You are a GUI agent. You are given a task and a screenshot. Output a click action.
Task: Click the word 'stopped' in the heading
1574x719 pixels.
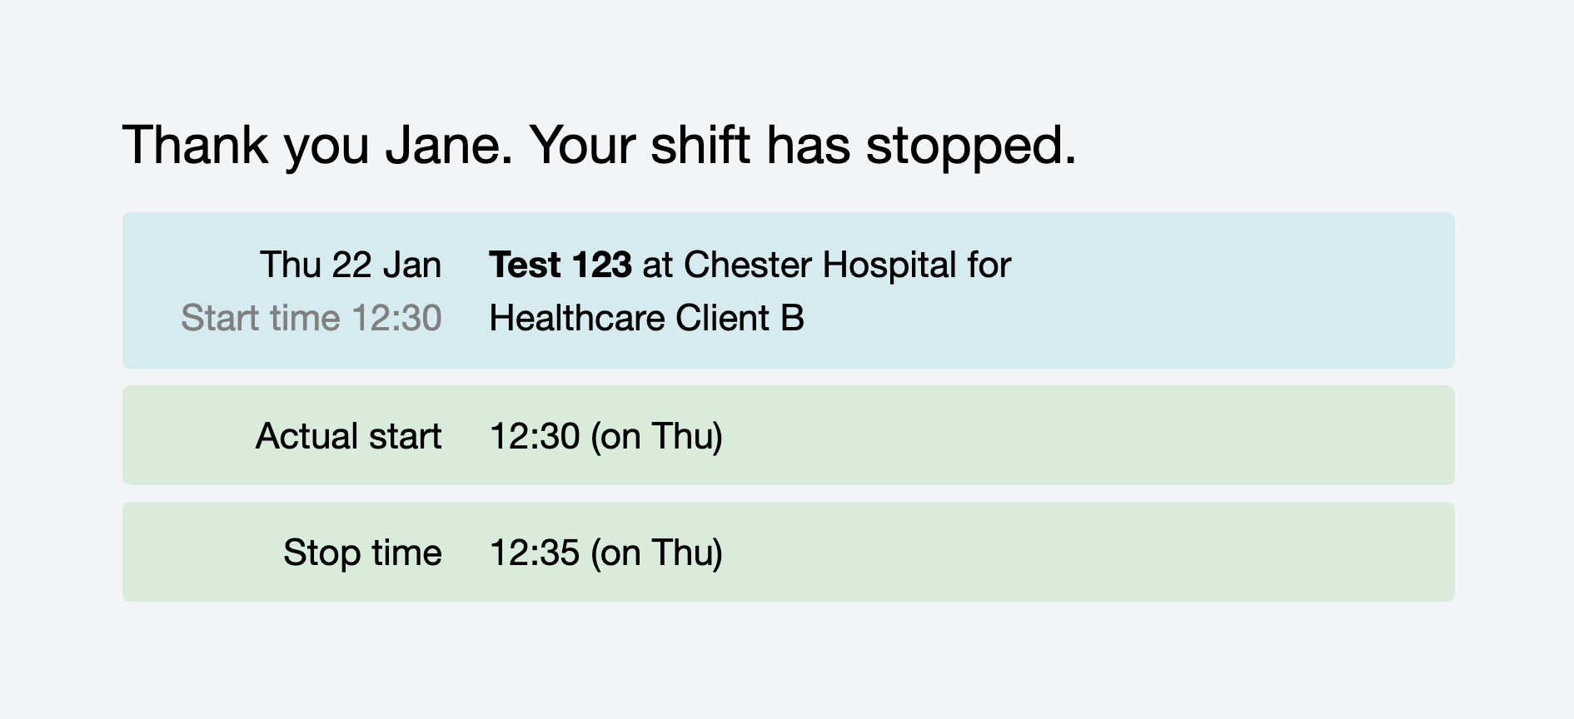click(970, 146)
